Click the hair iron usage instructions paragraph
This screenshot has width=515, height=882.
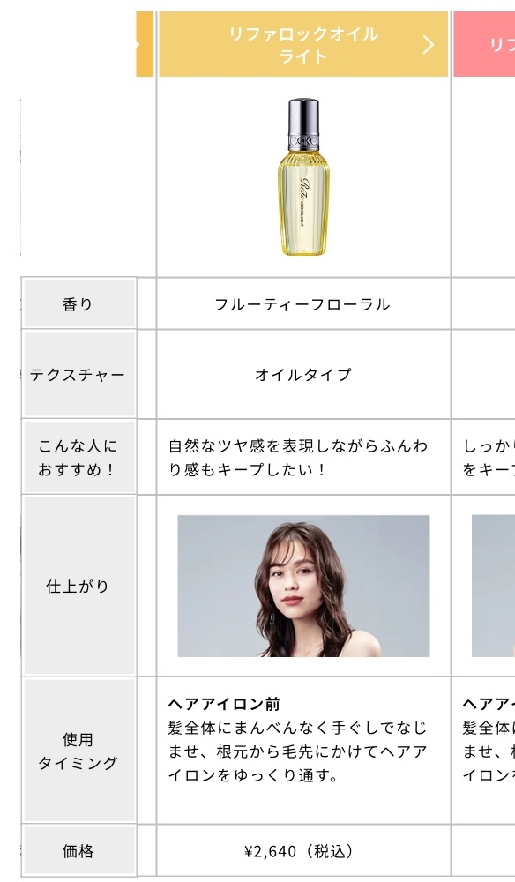tap(297, 751)
